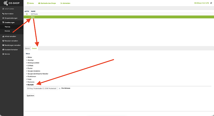This screenshot has width=214, height=116.
Task: Switch to the Stamm tab
Action: click(27, 49)
